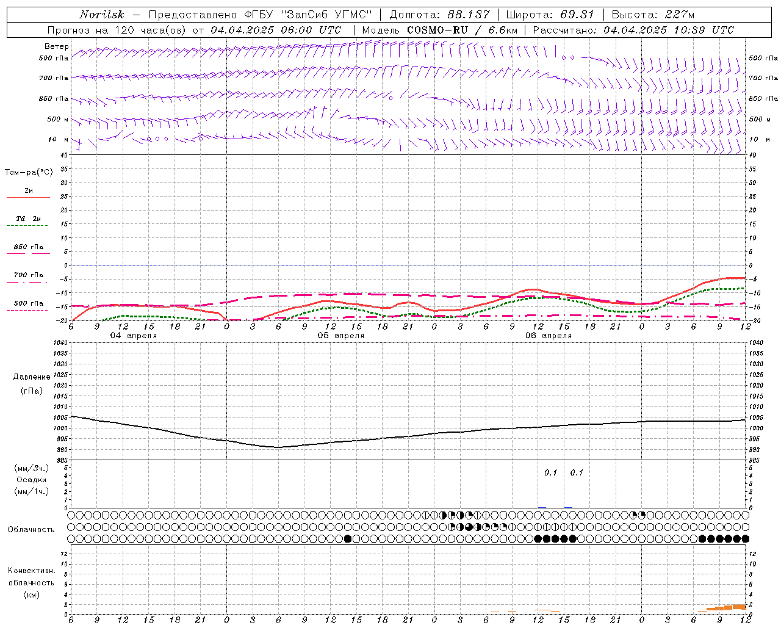This screenshot has height=625, width=781.
Task: Select the model name "COSMO-RU / 6.6км"
Action: coord(462,30)
